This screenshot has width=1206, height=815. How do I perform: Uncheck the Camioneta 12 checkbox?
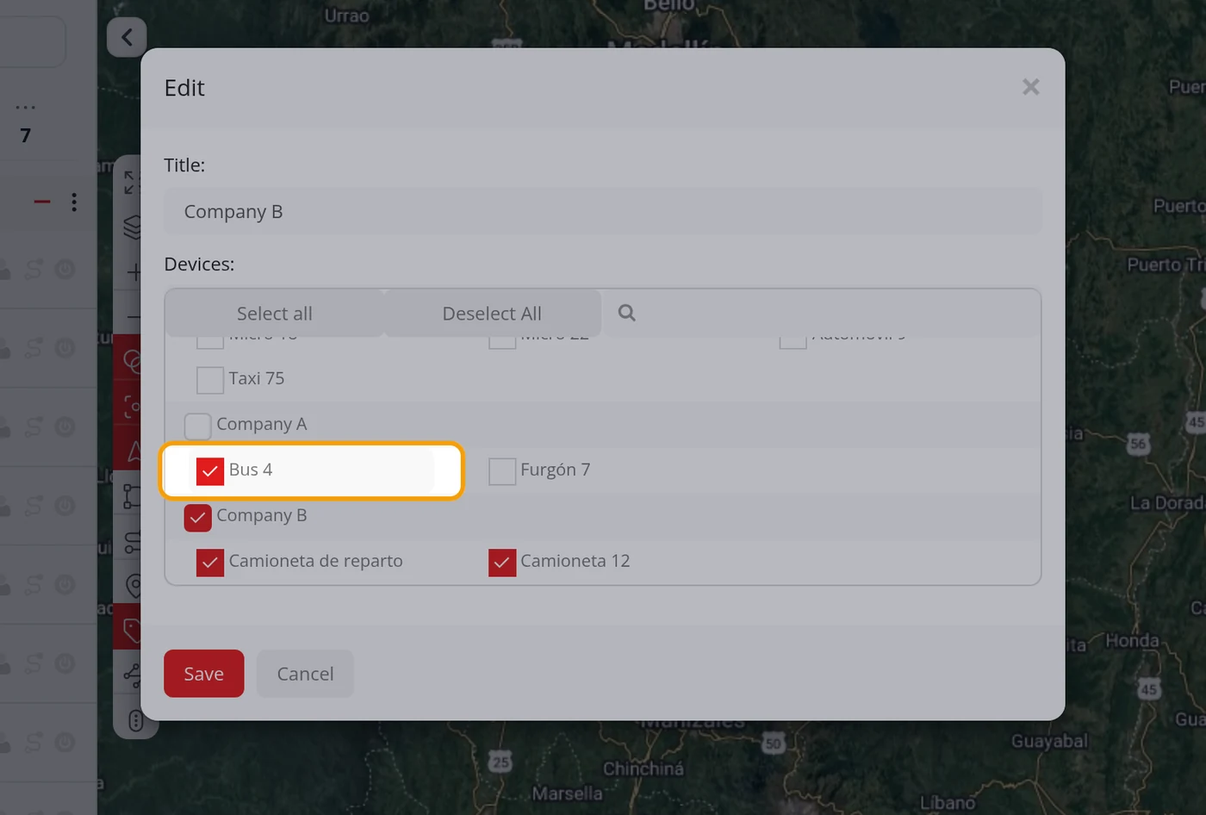[x=502, y=562]
